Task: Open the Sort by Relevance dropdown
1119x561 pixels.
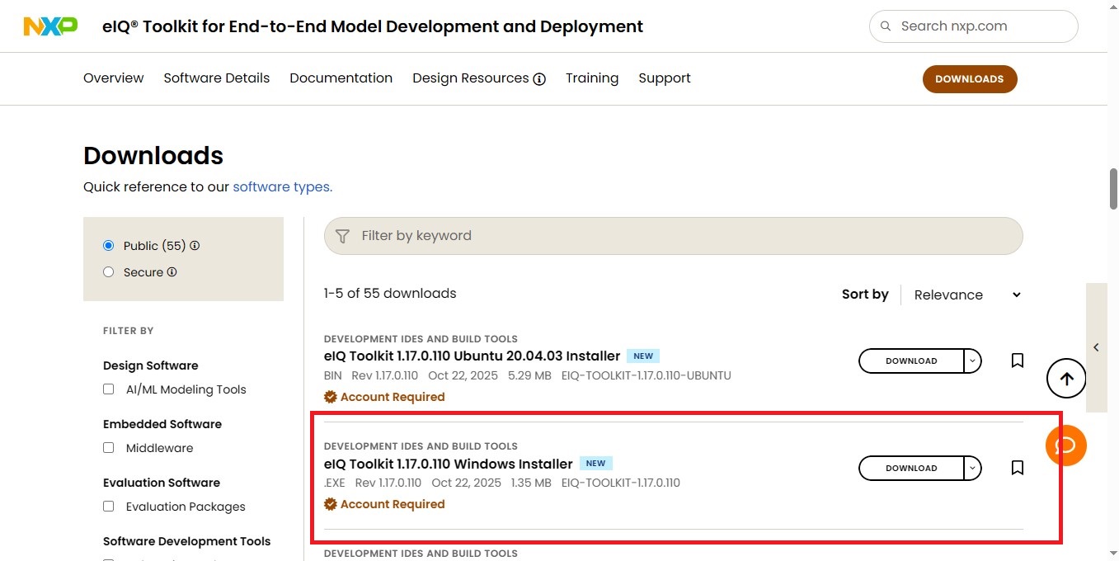Action: pos(966,295)
